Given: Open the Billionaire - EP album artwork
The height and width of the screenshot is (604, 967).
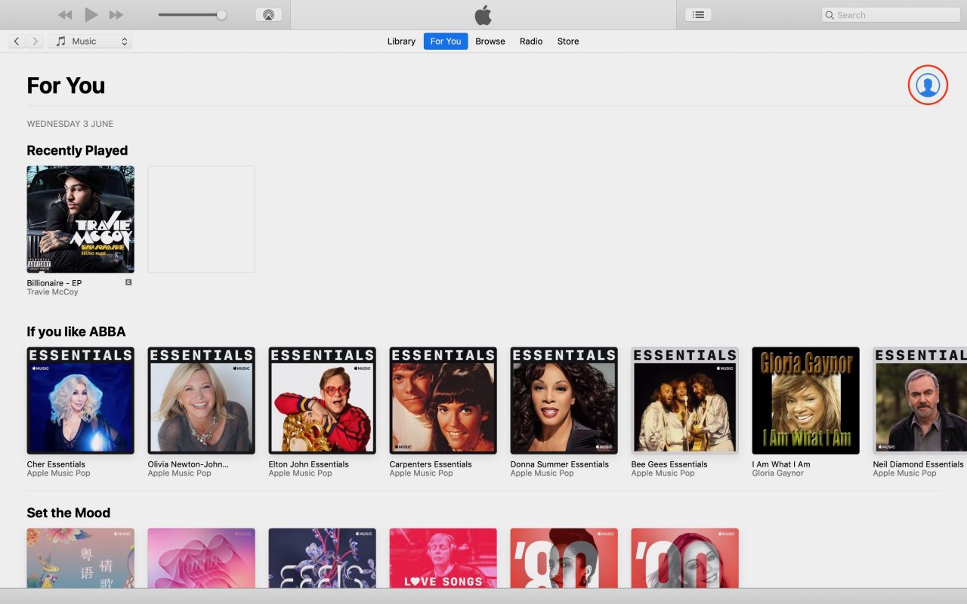Looking at the screenshot, I should click(x=80, y=219).
